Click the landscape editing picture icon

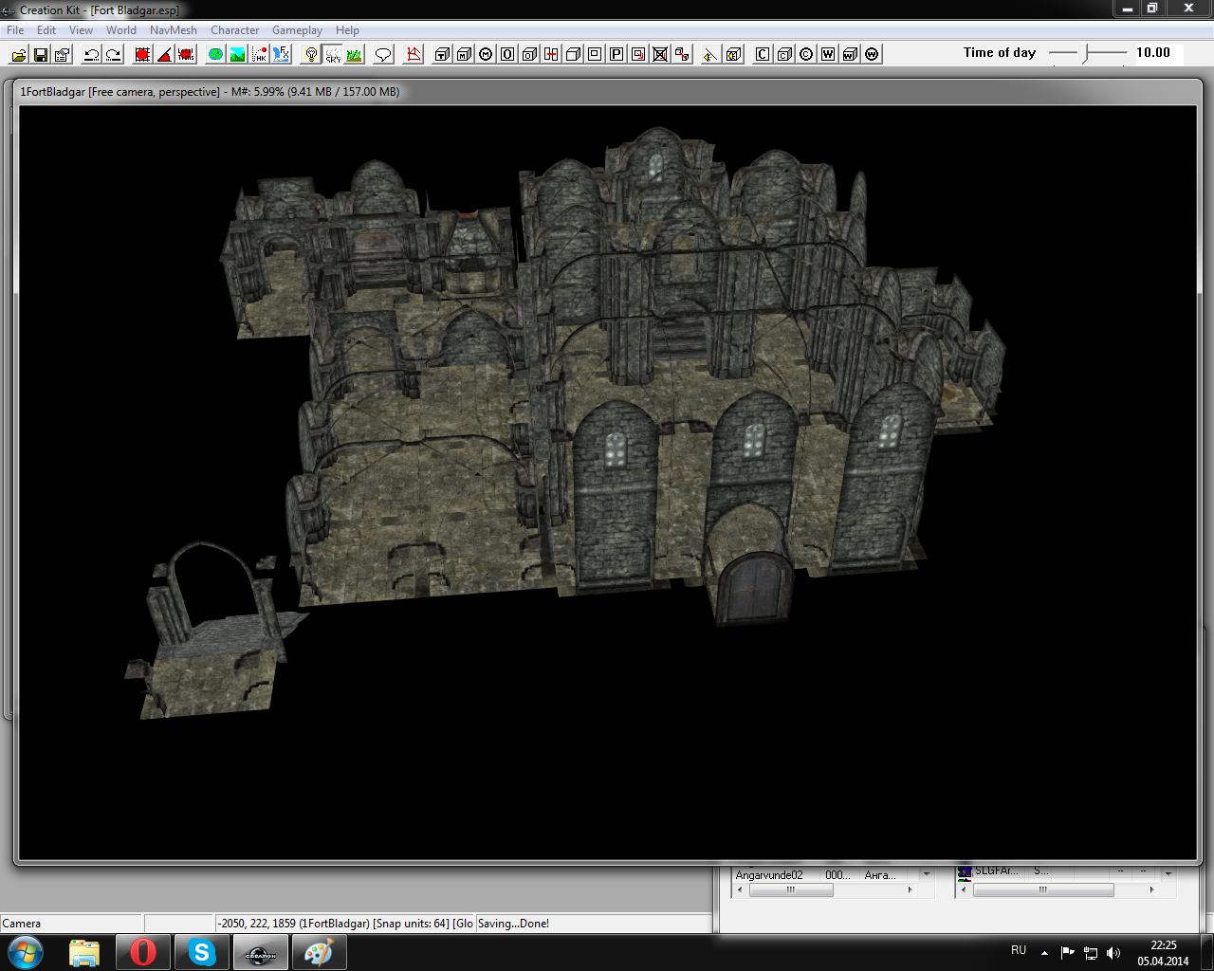click(x=237, y=54)
